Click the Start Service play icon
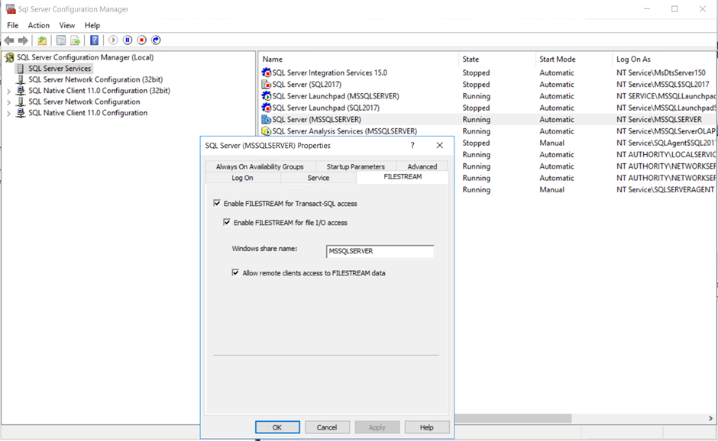The image size is (718, 441). tap(113, 40)
